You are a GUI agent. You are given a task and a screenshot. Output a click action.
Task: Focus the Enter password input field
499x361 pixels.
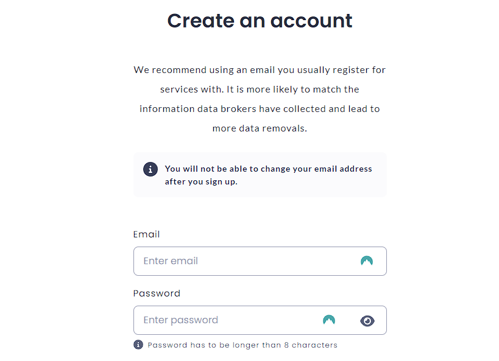[260, 320]
